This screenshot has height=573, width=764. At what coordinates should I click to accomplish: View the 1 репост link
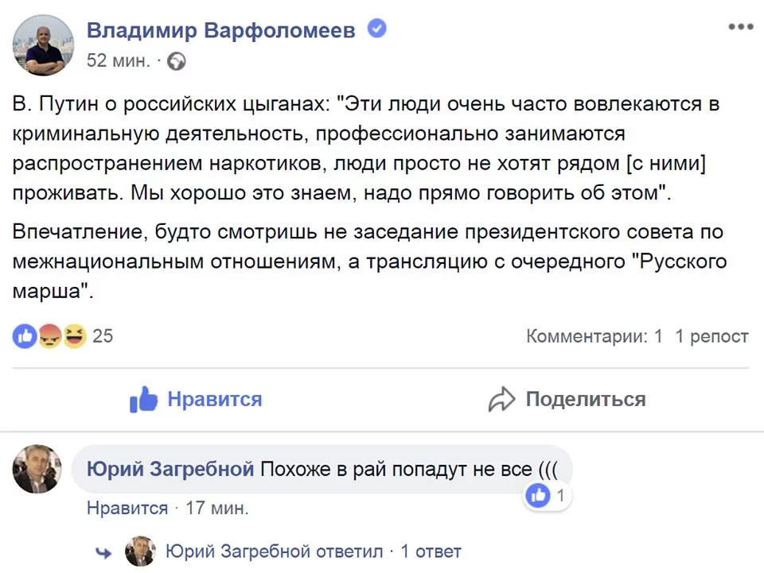[x=711, y=336]
